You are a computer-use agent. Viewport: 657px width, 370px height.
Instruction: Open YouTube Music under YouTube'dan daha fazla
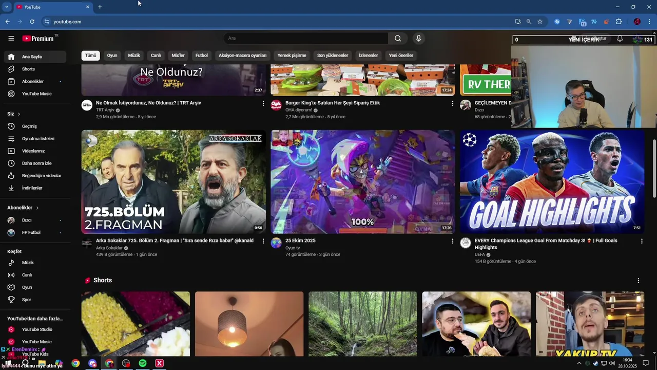pos(35,342)
